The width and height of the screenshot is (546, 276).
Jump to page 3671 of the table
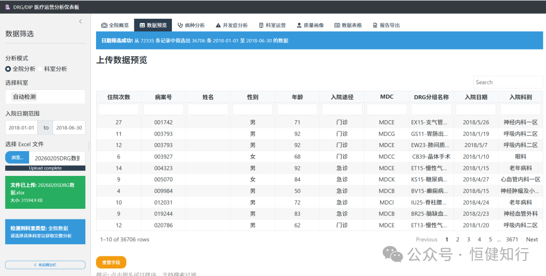pyautogui.click(x=512, y=240)
